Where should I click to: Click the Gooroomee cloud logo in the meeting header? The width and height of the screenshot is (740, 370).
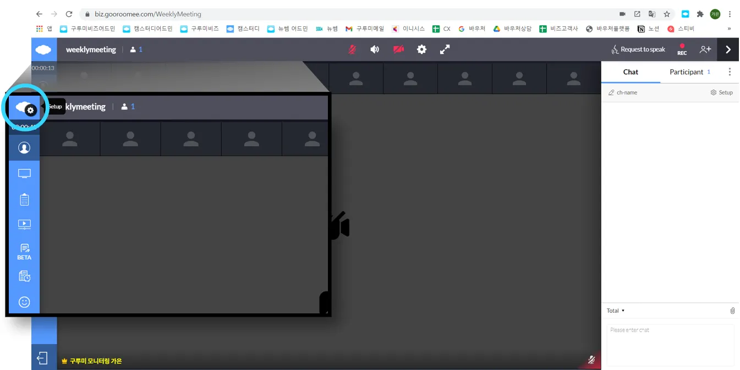tap(43, 49)
